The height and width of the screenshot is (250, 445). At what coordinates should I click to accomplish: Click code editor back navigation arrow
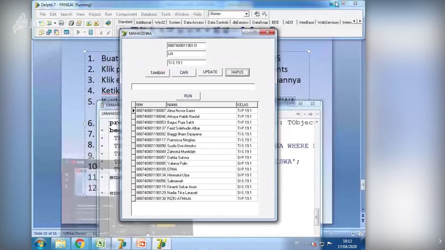point(298,114)
